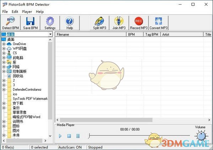Image resolution: width=213 pixels, height=150 pixels.
Task: Stop playback in Media Player
Action: [69, 136]
